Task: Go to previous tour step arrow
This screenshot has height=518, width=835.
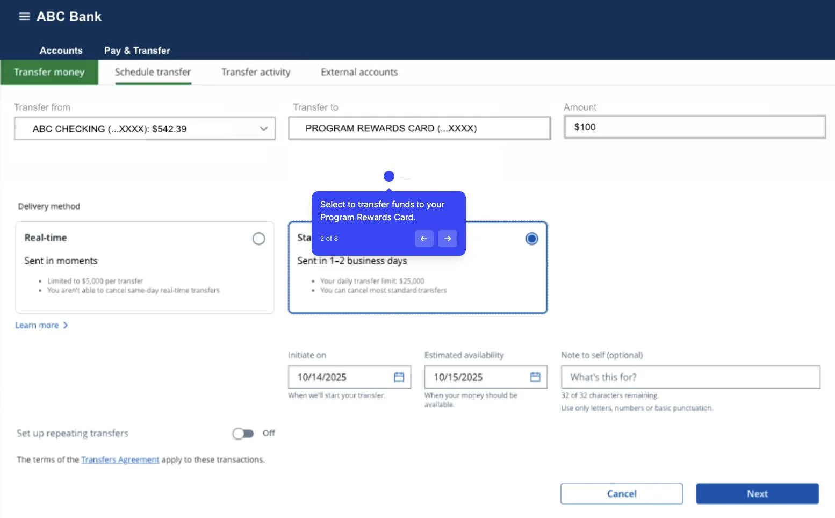Action: pos(424,239)
